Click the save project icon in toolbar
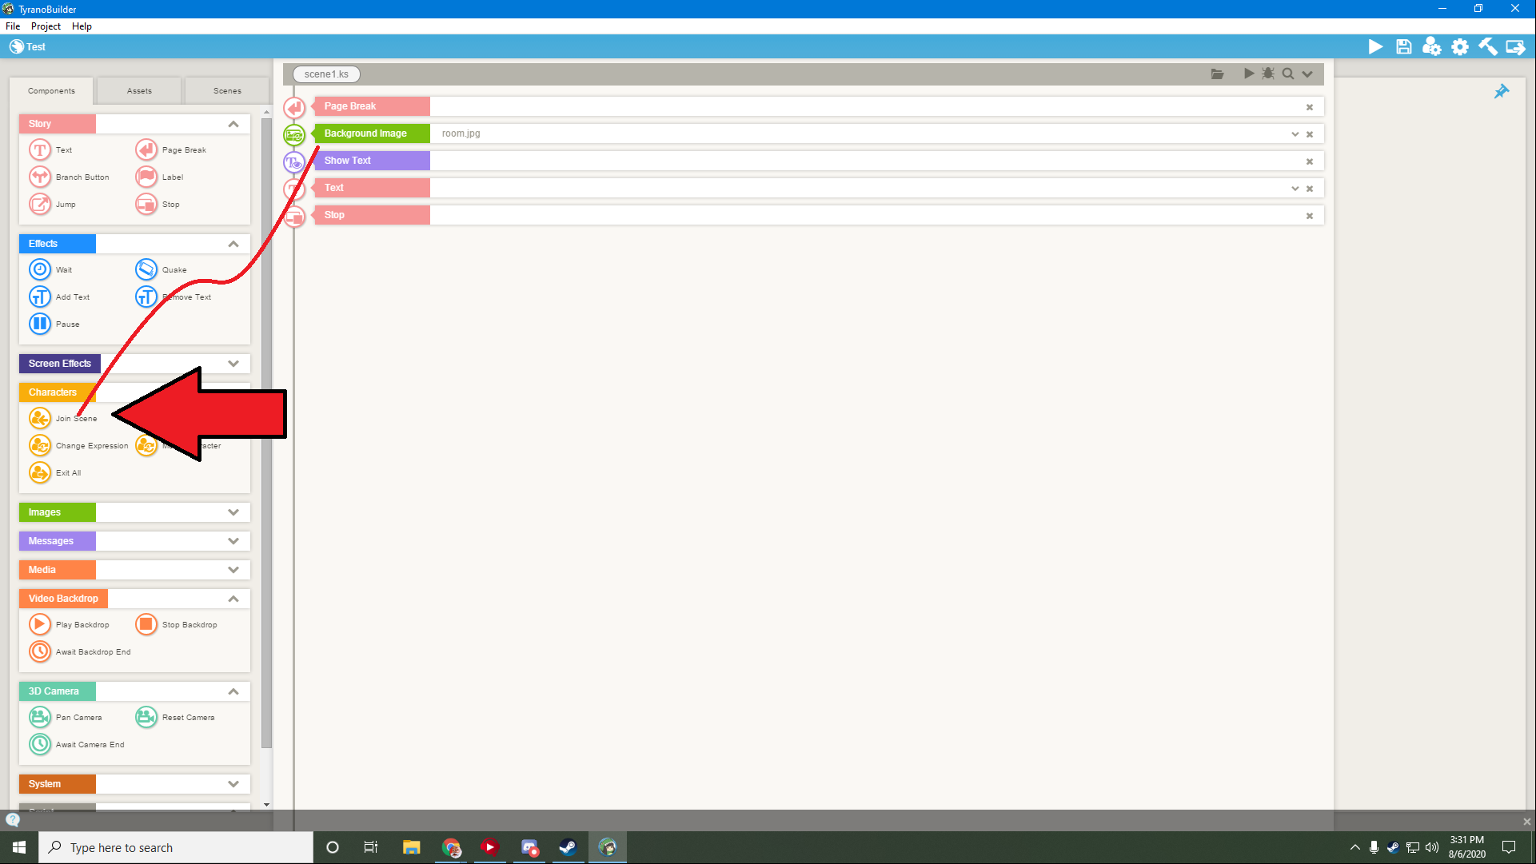The image size is (1536, 864). point(1403,46)
